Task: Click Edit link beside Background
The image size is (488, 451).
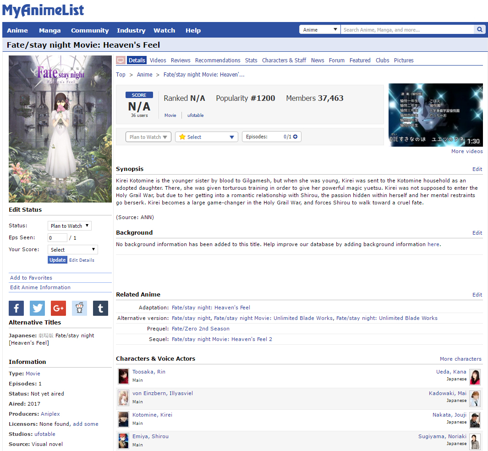Action: coord(477,233)
